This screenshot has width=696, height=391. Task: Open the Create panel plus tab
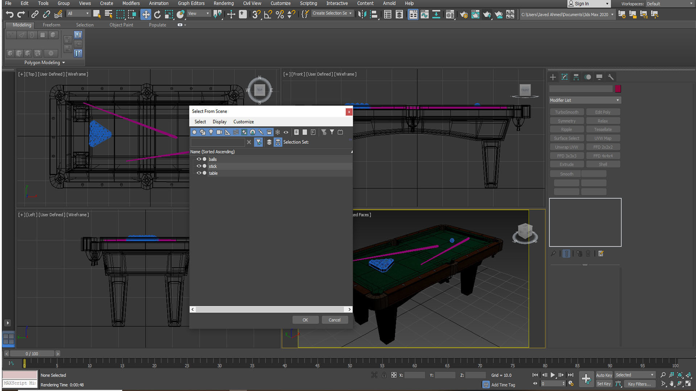coord(553,77)
